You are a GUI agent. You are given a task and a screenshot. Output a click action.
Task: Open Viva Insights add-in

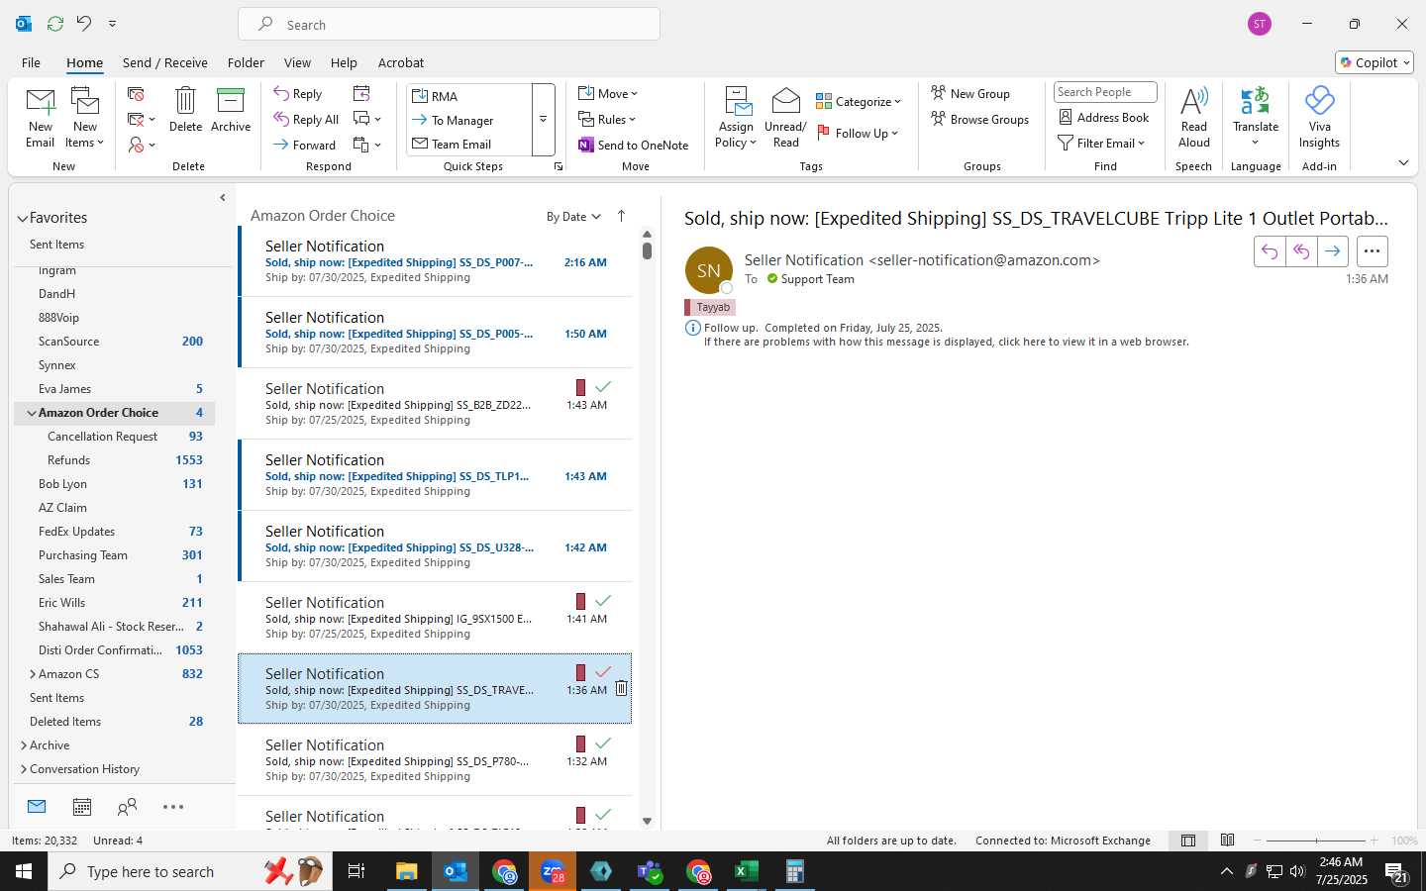tap(1319, 118)
